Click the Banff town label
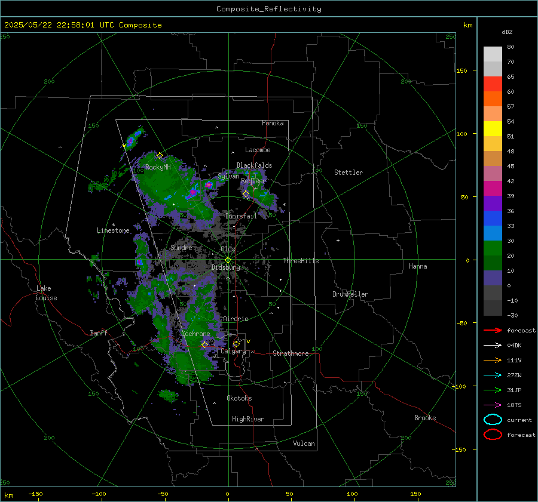538x502 pixels. (99, 332)
